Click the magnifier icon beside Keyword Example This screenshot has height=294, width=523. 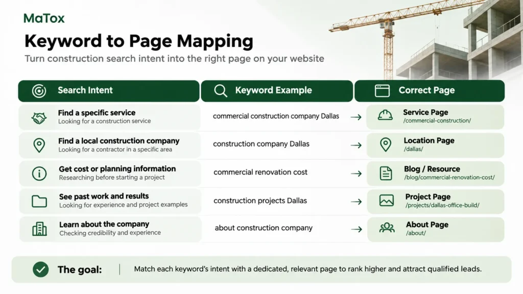tap(221, 91)
